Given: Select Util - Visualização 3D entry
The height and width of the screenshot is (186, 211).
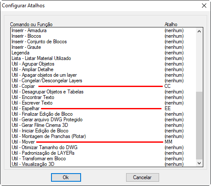Looking at the screenshot, I should (x=103, y=164).
